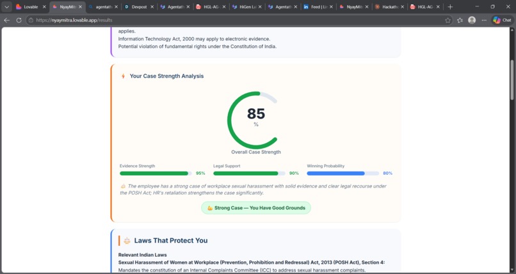516x274 pixels.
Task: Click the Your Case Strength Analysis heading
Action: point(167,76)
